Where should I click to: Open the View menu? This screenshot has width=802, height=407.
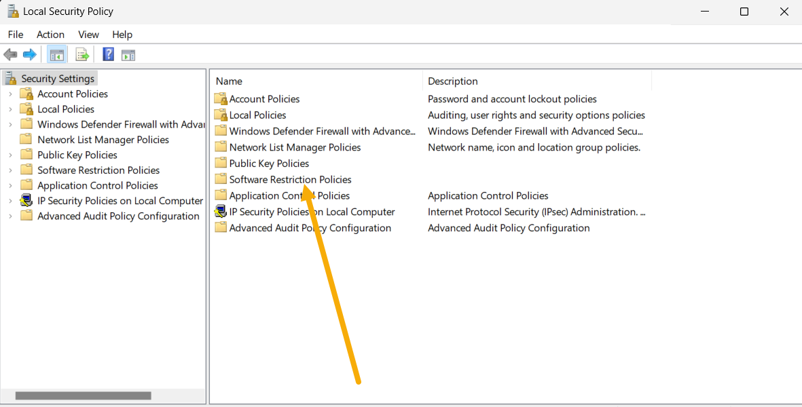[88, 34]
